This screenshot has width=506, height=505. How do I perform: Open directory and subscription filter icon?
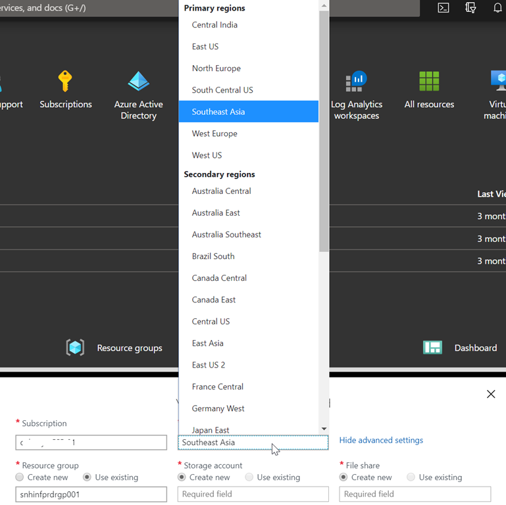470,7
